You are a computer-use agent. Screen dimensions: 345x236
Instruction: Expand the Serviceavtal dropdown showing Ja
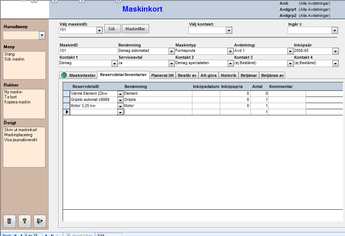pyautogui.click(x=171, y=63)
